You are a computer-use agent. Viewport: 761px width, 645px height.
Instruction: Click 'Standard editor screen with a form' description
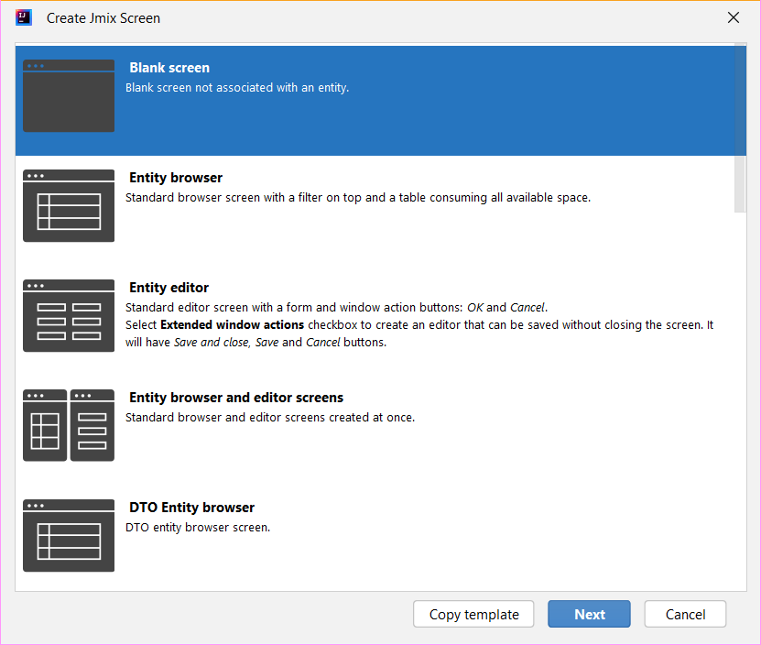[336, 308]
